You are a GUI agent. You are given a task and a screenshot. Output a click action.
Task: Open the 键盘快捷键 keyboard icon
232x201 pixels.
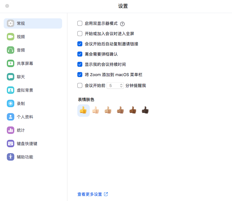[x=11, y=144]
